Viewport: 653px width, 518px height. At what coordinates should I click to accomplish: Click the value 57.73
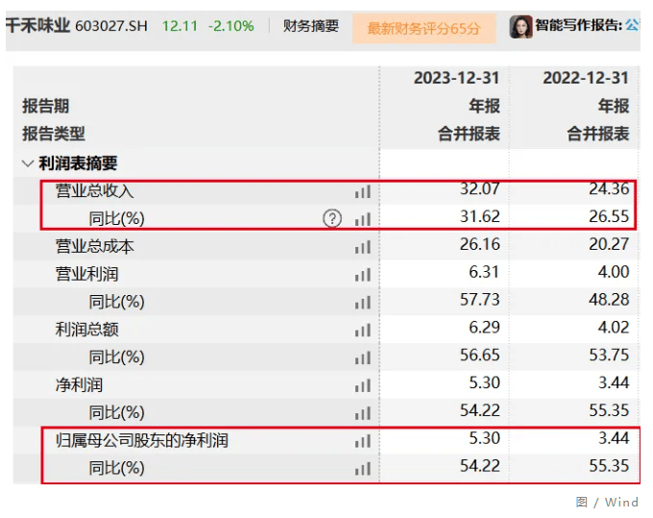pos(480,300)
